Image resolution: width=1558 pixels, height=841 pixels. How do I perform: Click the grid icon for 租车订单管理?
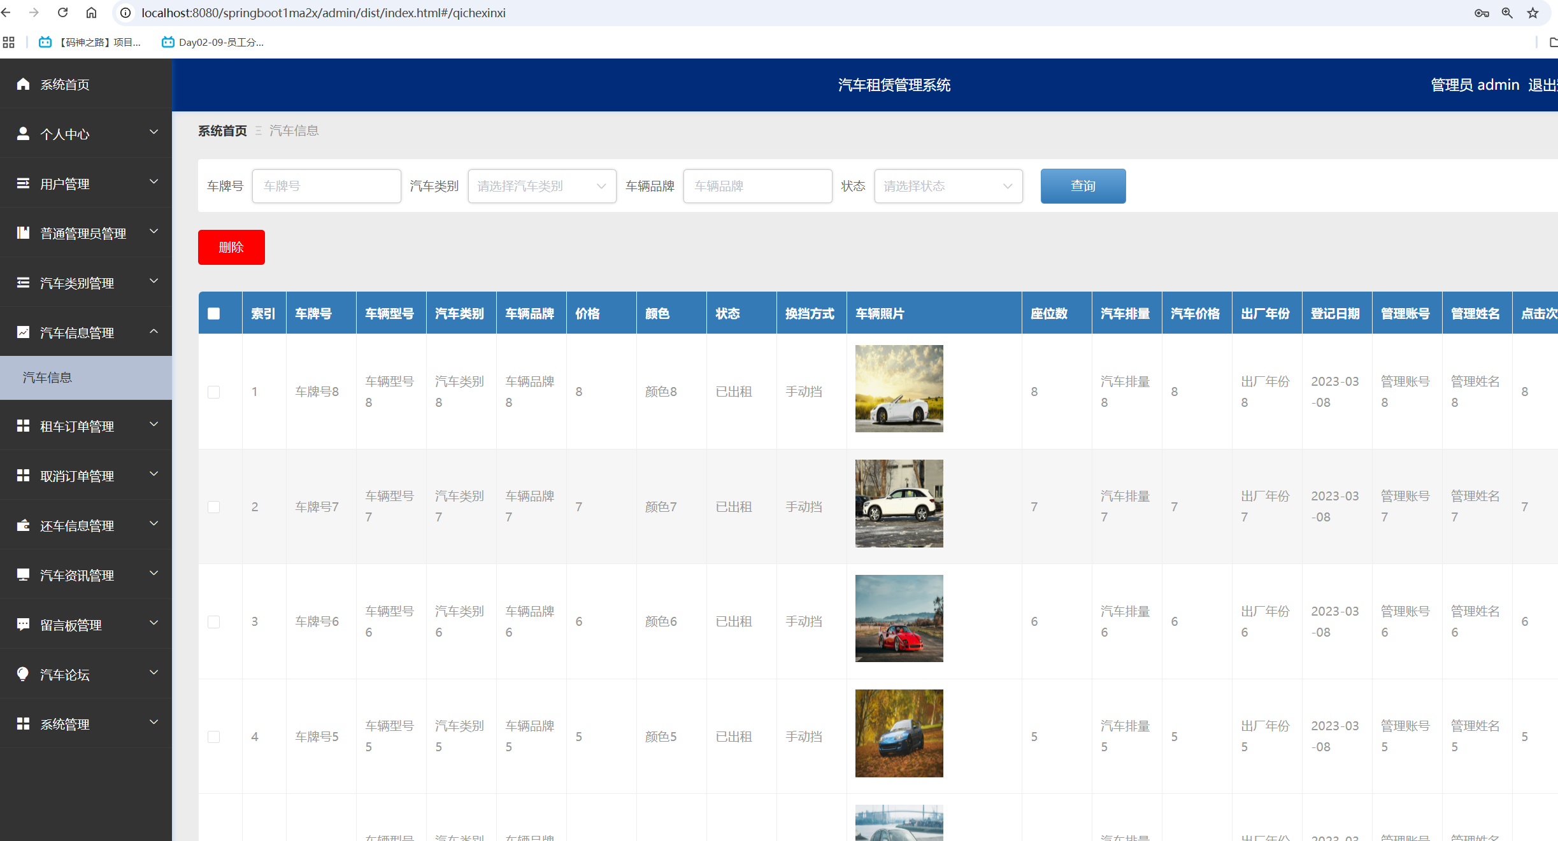(23, 426)
